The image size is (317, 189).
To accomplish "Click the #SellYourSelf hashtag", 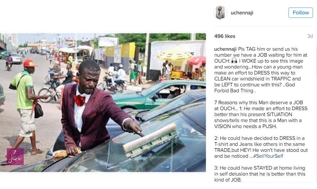I will coord(268,156).
